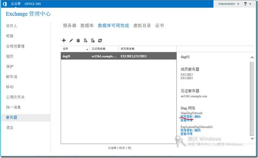This screenshot has height=158, width=258.
Task: Click the 见证服务器 column header
Action: pyautogui.click(x=104, y=49)
